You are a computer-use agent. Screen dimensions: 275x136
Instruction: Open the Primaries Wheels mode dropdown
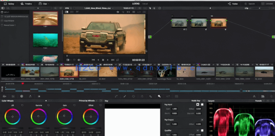click(x=88, y=101)
